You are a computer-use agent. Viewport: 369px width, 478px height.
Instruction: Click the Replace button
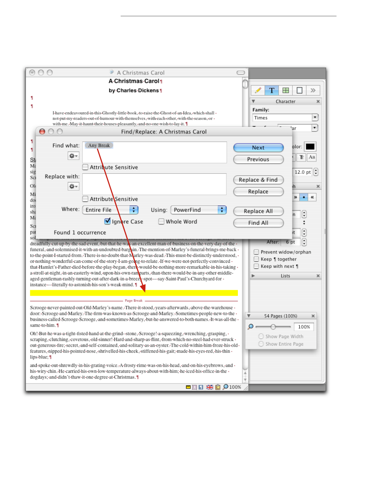pyautogui.click(x=258, y=192)
